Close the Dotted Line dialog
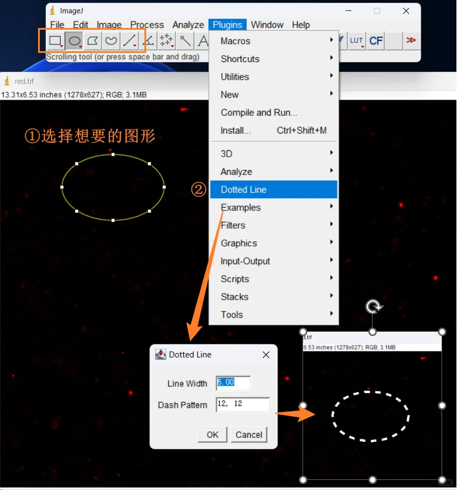Image resolution: width=457 pixels, height=490 pixels. tap(266, 354)
